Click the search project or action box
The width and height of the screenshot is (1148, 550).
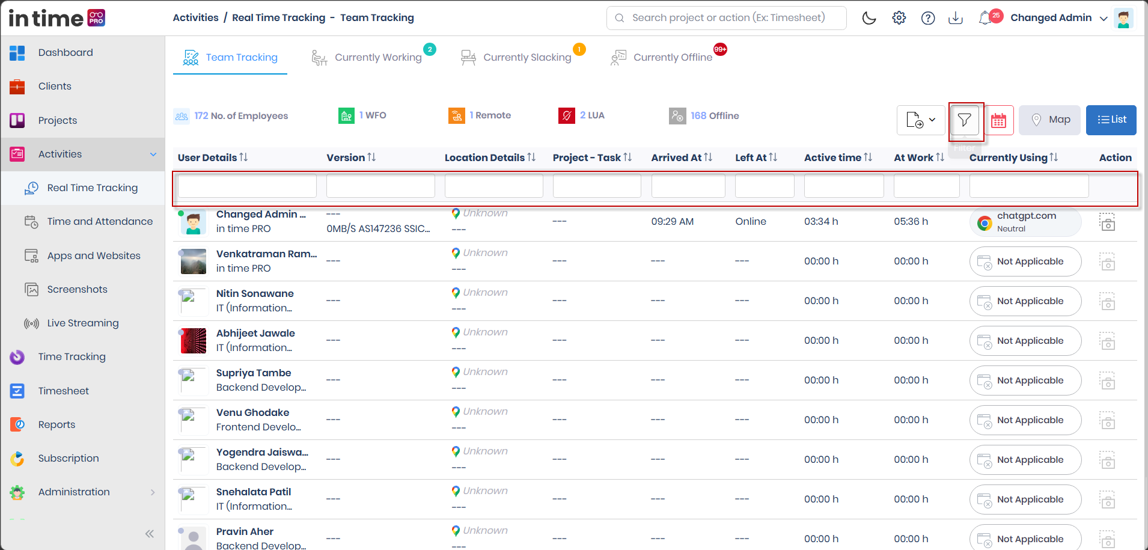pos(727,18)
